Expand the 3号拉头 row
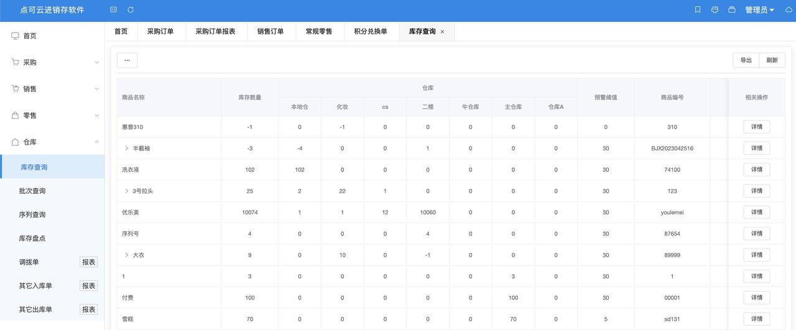Image resolution: width=796 pixels, height=330 pixels. (126, 191)
